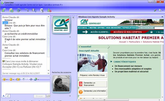
Task: Open the dropdown arrow beside the wink icon
Action: point(13,79)
